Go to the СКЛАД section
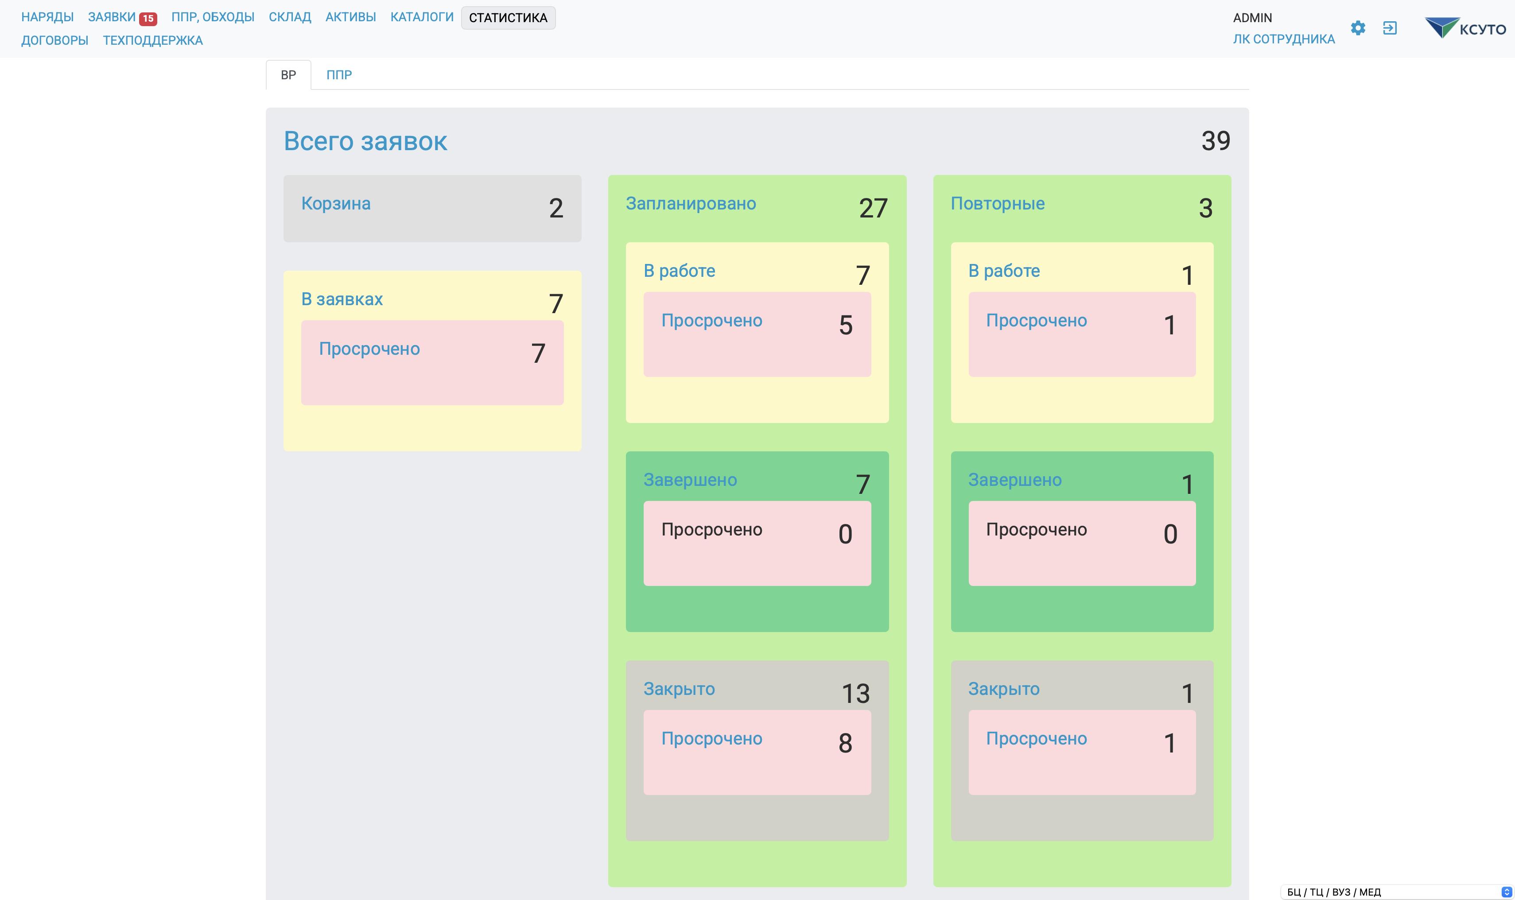1515x900 pixels. [289, 17]
